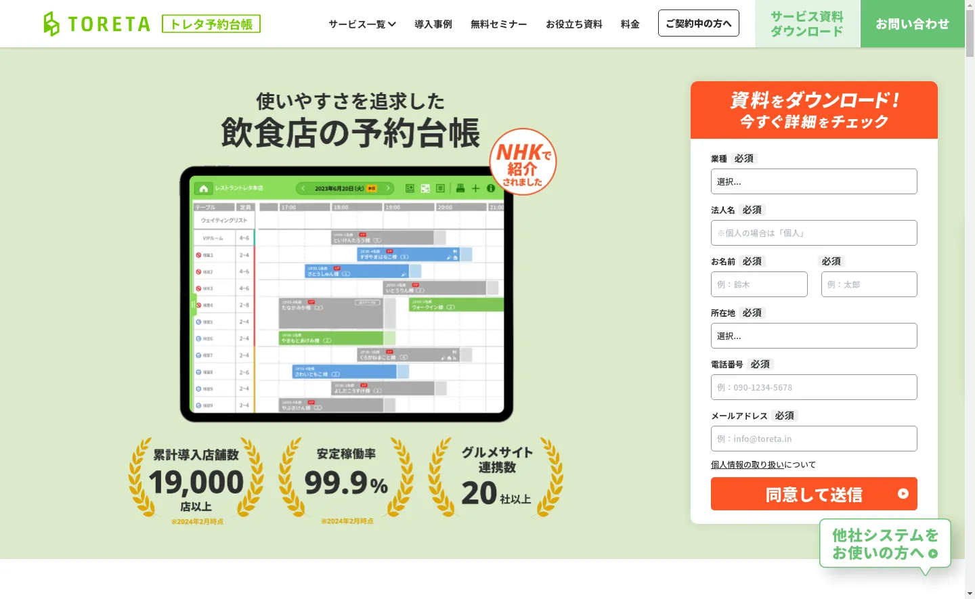Image resolution: width=975 pixels, height=599 pixels.
Task: Click the サービス資料ダウンロード button
Action: point(807,24)
